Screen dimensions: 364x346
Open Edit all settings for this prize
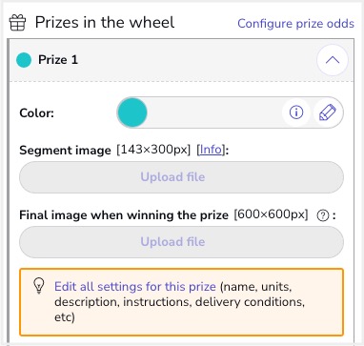coord(135,287)
